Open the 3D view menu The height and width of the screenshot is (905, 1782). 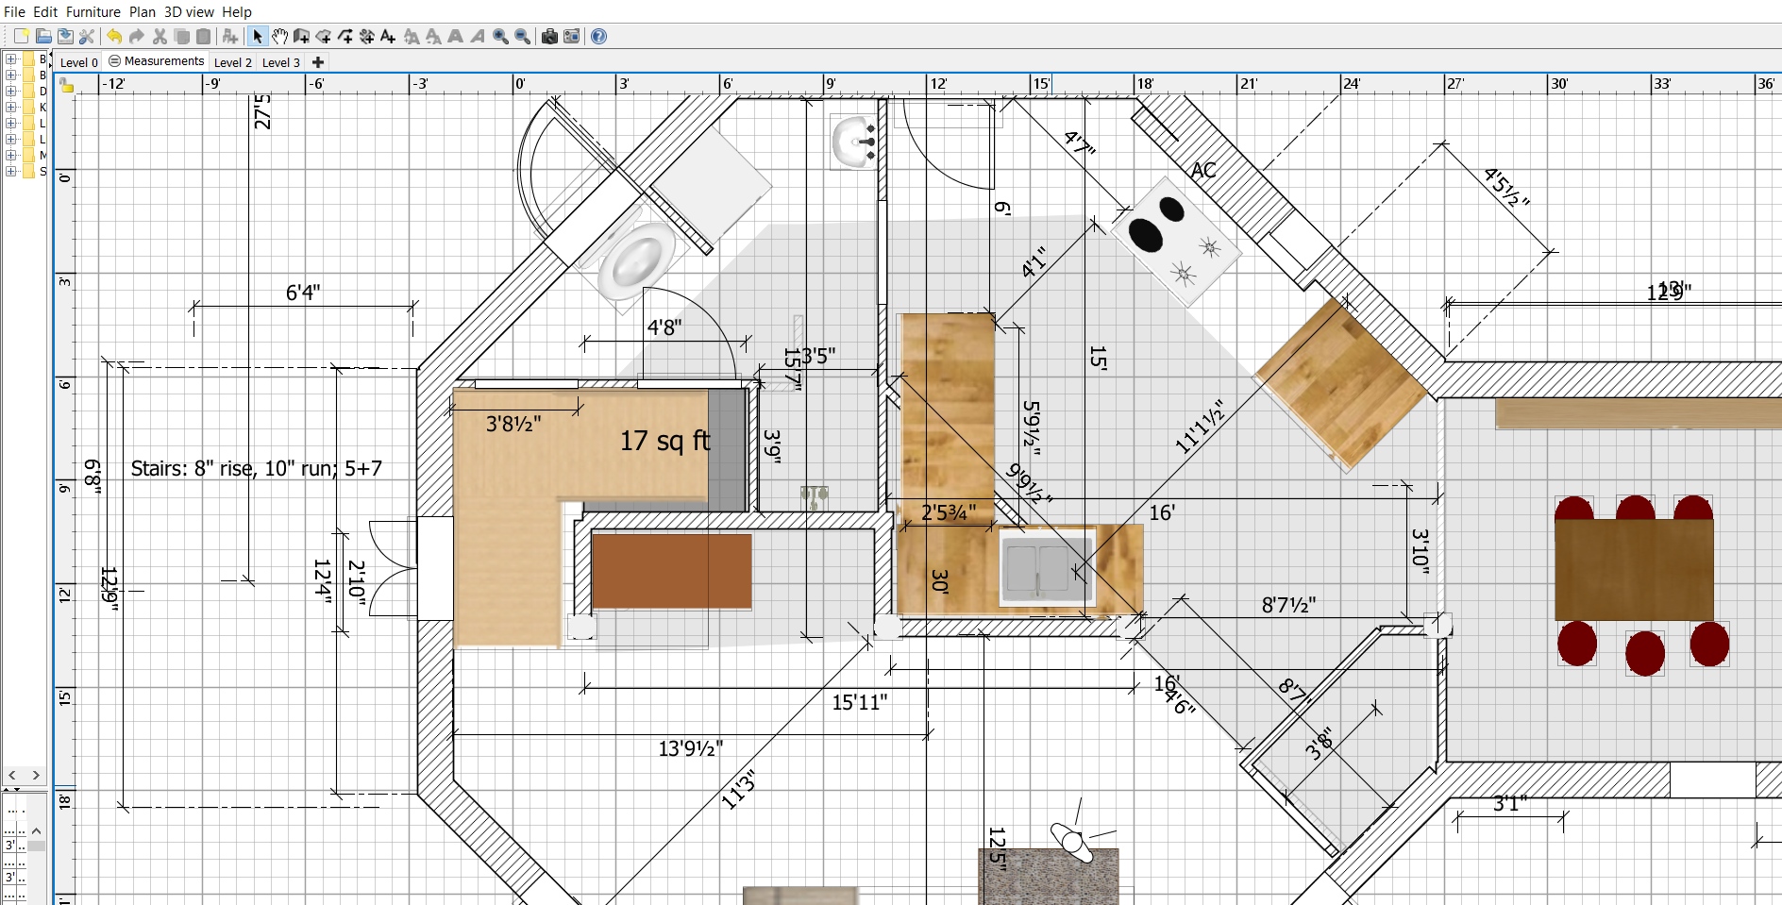(189, 11)
